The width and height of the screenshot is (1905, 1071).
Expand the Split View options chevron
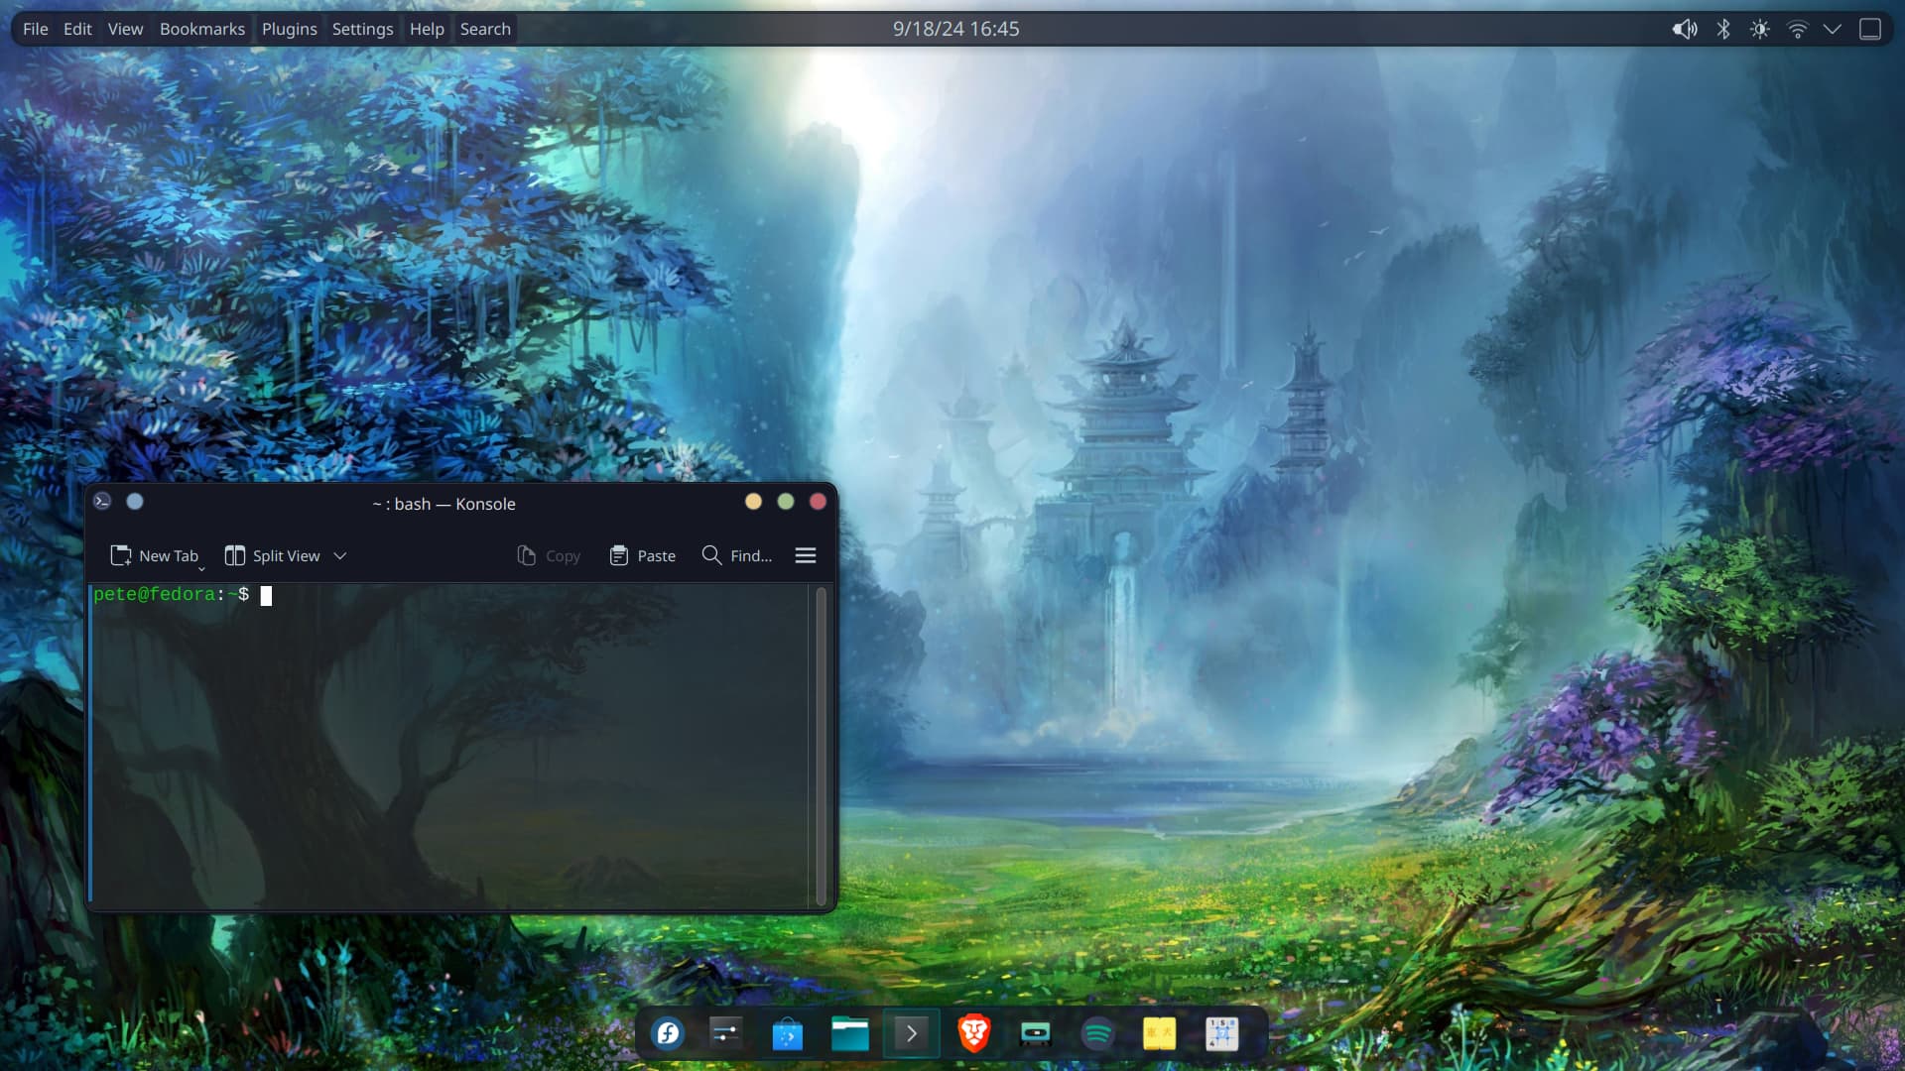point(340,556)
